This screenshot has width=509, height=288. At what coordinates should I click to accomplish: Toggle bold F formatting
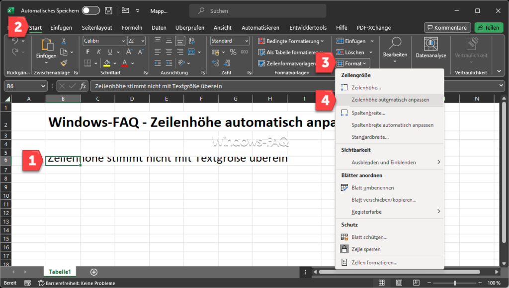pos(87,52)
